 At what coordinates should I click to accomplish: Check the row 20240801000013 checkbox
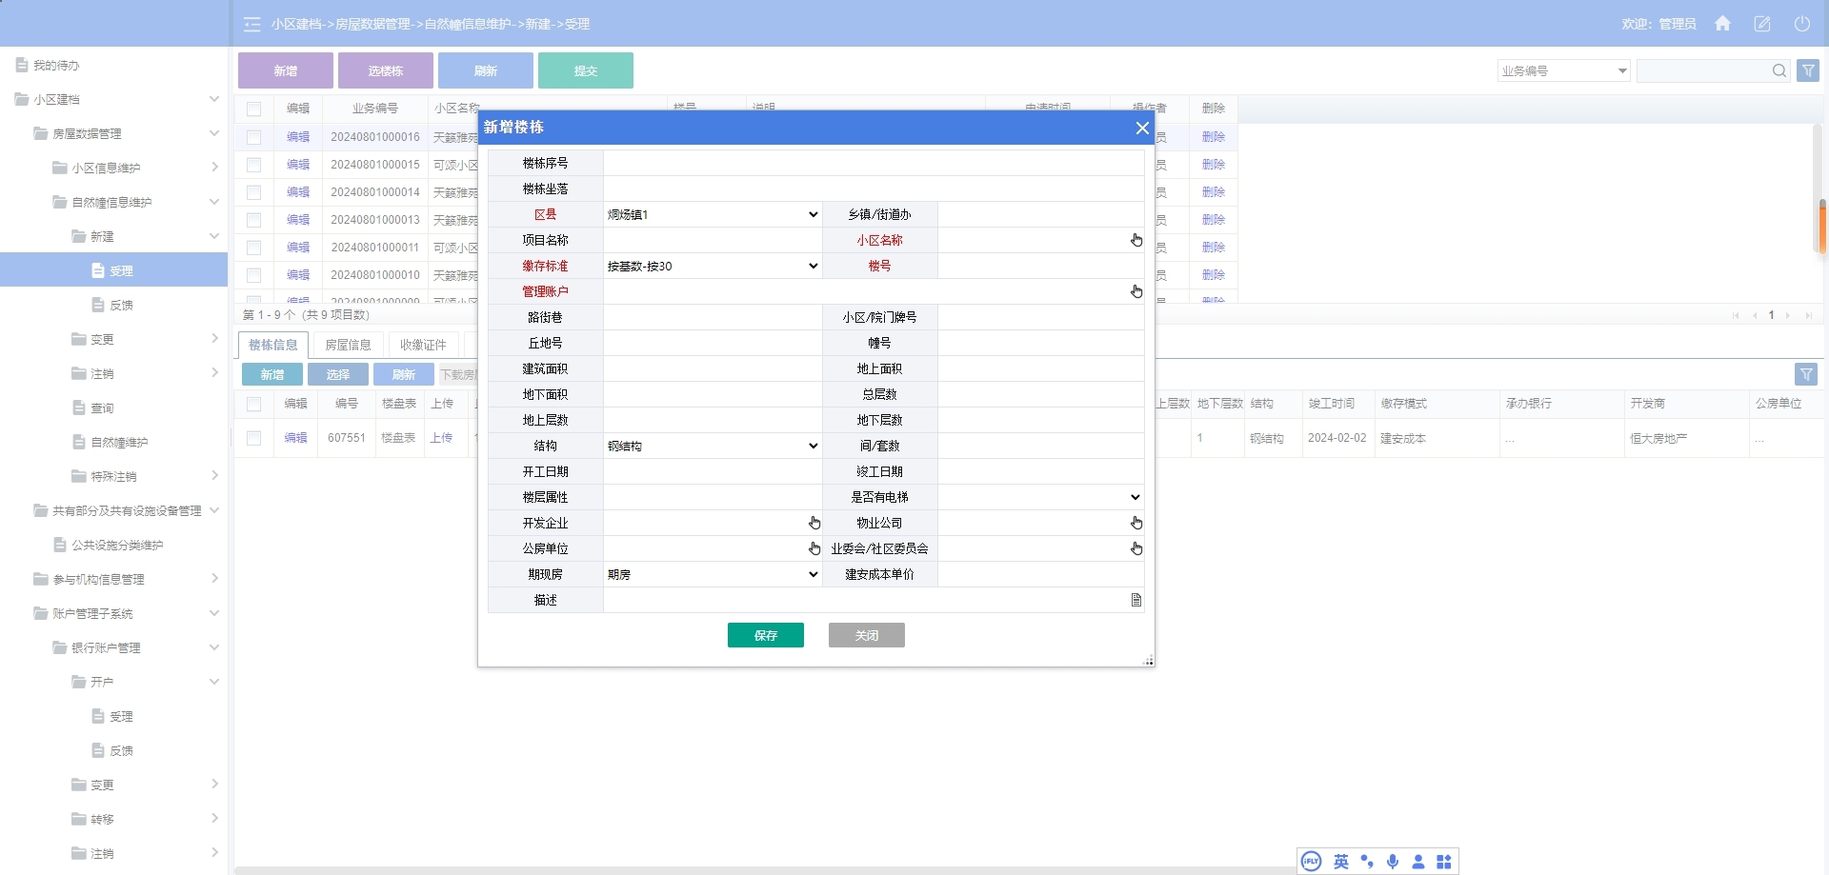click(x=253, y=220)
